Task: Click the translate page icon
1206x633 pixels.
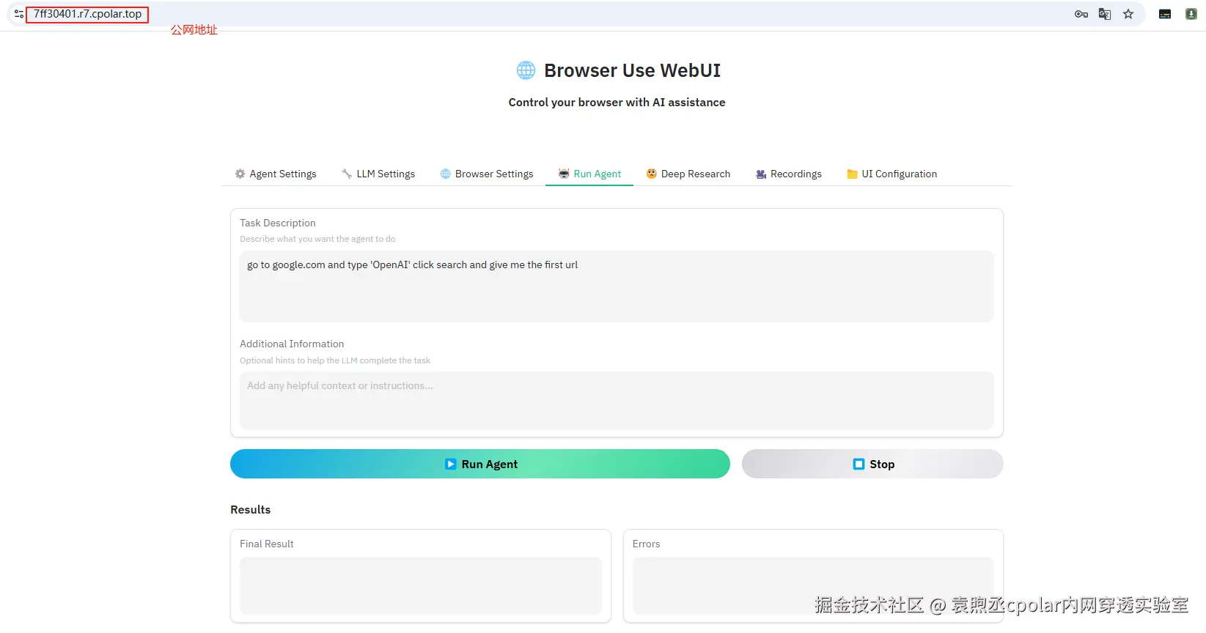Action: tap(1105, 14)
